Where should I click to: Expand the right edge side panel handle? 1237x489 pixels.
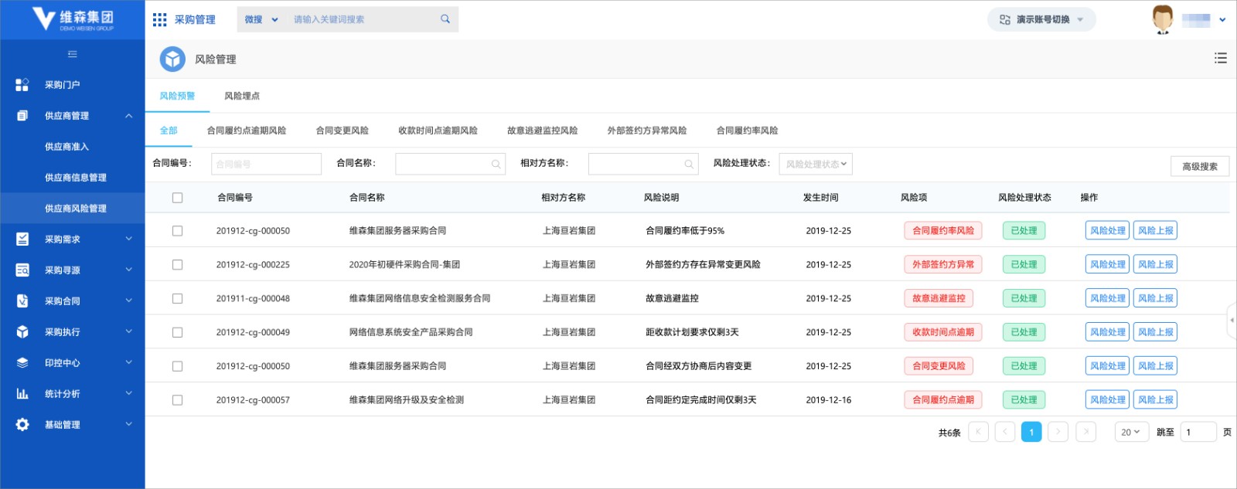pyautogui.click(x=1232, y=320)
